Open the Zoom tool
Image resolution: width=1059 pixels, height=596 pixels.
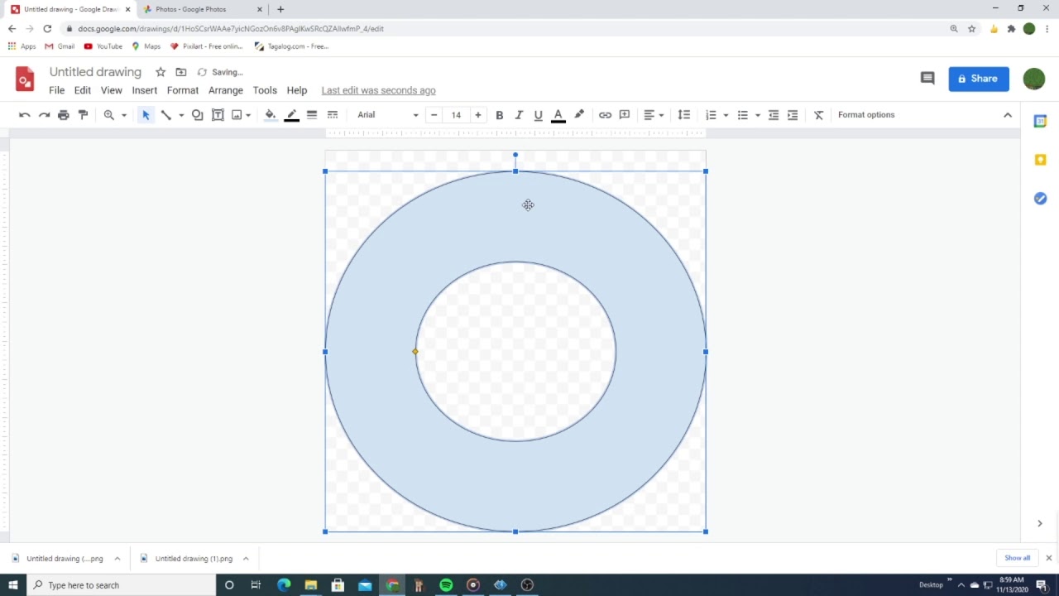(108, 115)
